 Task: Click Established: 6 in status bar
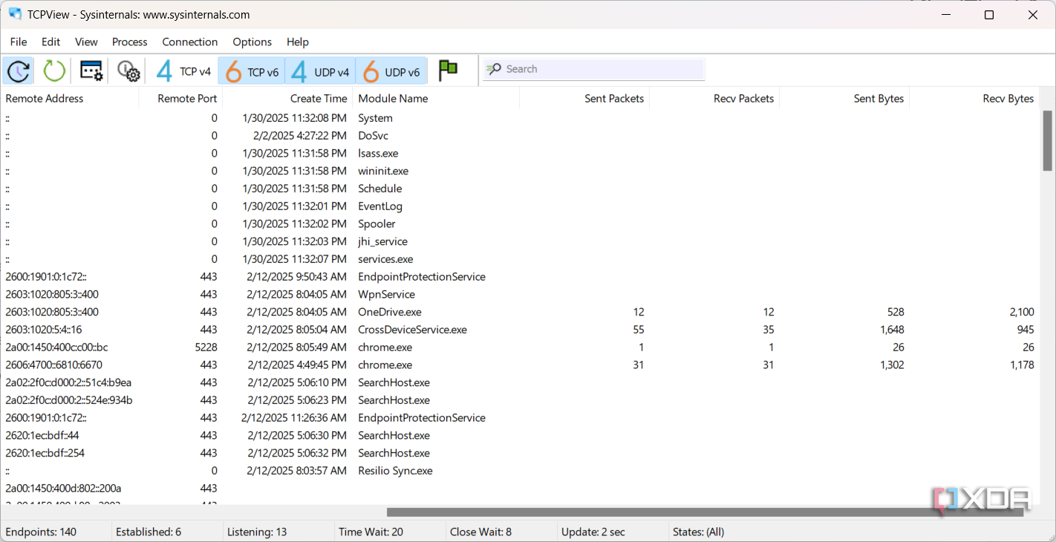(149, 532)
